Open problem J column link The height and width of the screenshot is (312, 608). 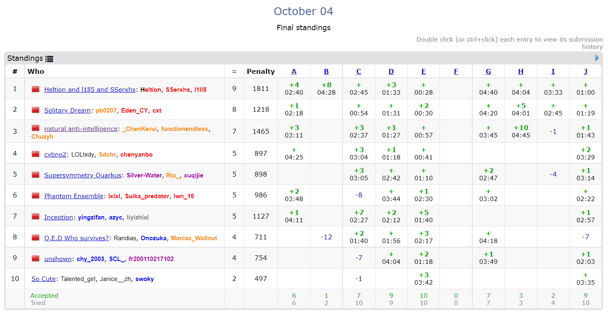586,72
